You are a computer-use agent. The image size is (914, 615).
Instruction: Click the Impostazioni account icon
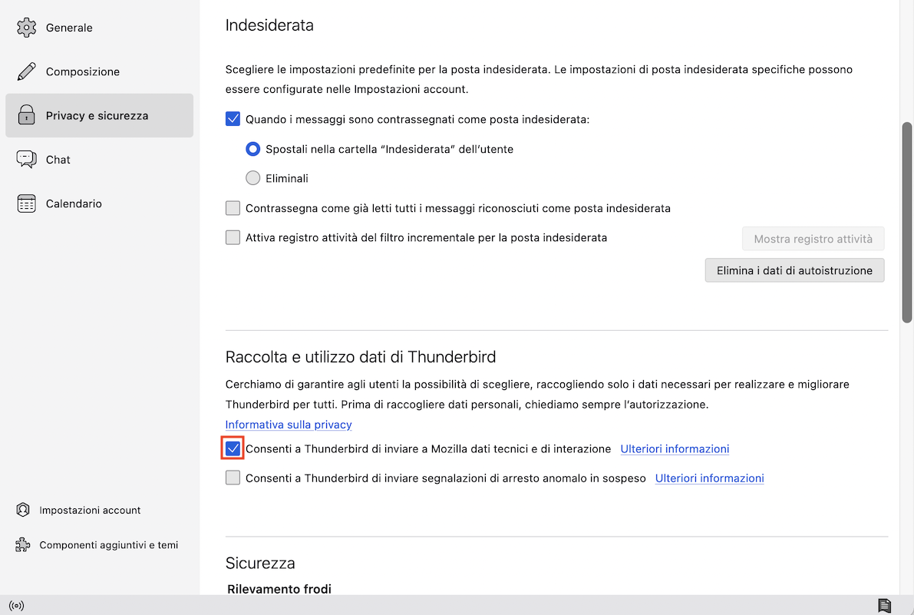point(23,510)
